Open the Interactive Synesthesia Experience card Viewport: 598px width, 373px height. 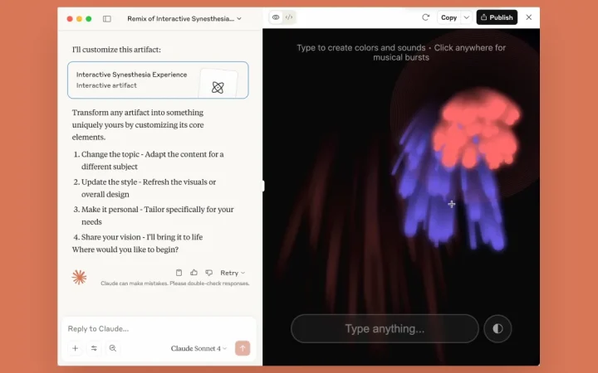coord(158,80)
